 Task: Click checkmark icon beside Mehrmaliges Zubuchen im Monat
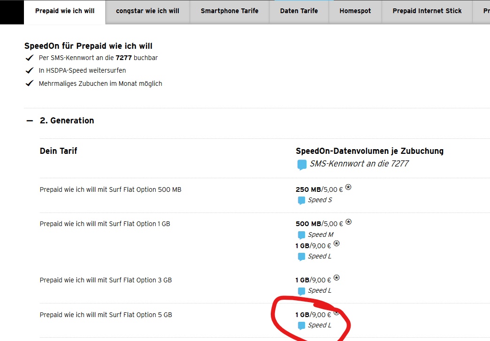point(30,83)
